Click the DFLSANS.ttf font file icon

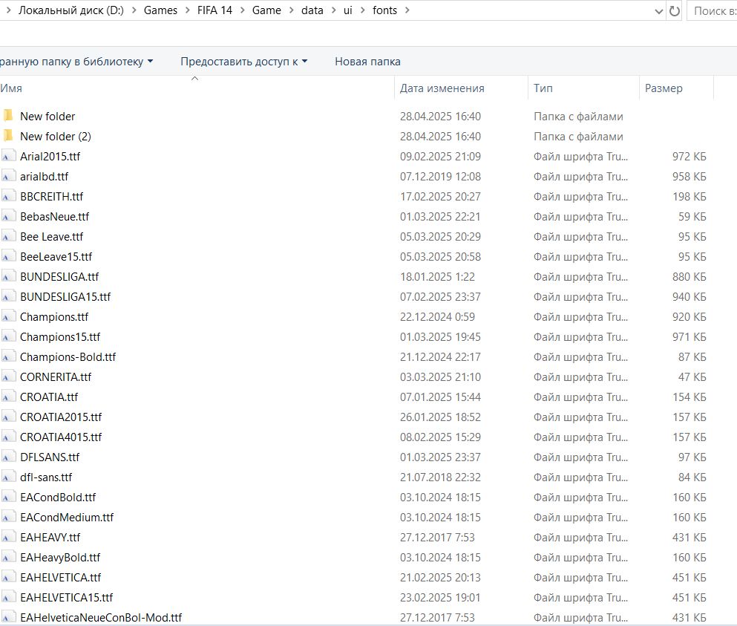click(x=8, y=457)
